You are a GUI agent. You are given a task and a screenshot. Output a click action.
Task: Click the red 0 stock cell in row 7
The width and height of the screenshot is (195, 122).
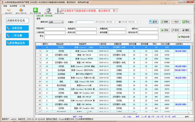146,70
